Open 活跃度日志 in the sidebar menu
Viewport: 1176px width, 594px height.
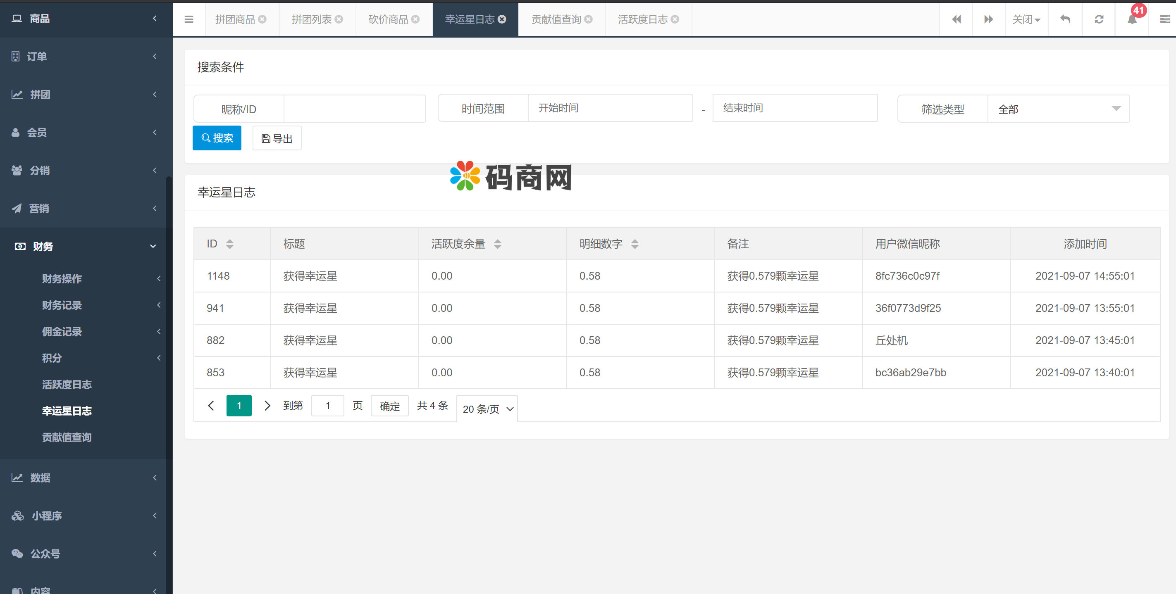[x=67, y=385]
